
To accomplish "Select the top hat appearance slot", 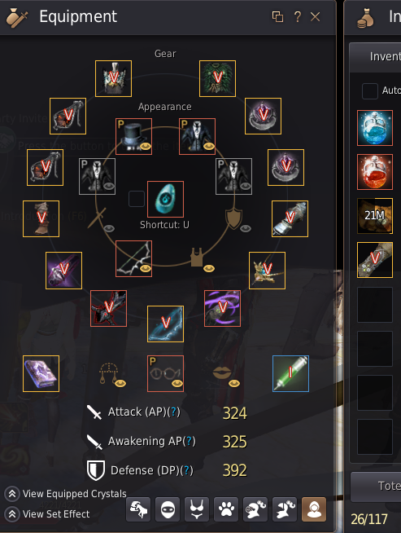I will coord(133,136).
